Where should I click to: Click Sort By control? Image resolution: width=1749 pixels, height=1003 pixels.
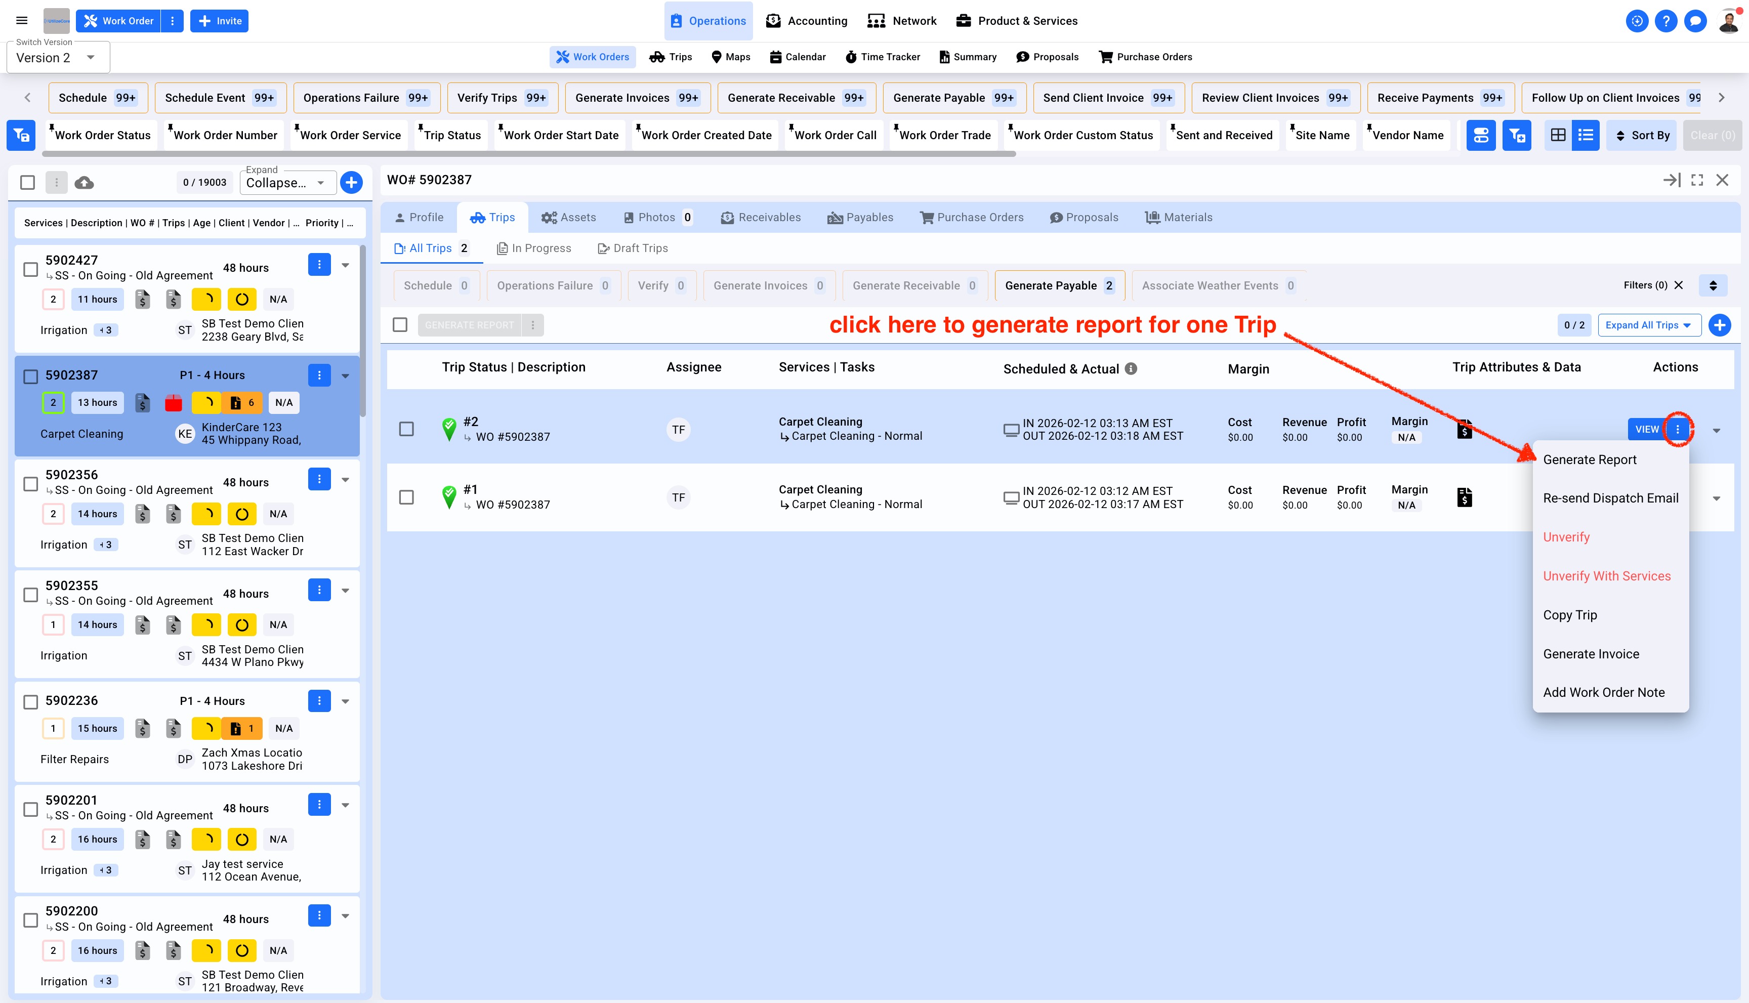click(x=1642, y=135)
